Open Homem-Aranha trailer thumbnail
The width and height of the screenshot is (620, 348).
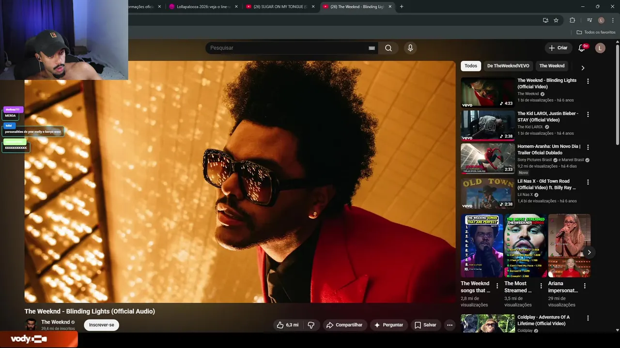pyautogui.click(x=488, y=158)
